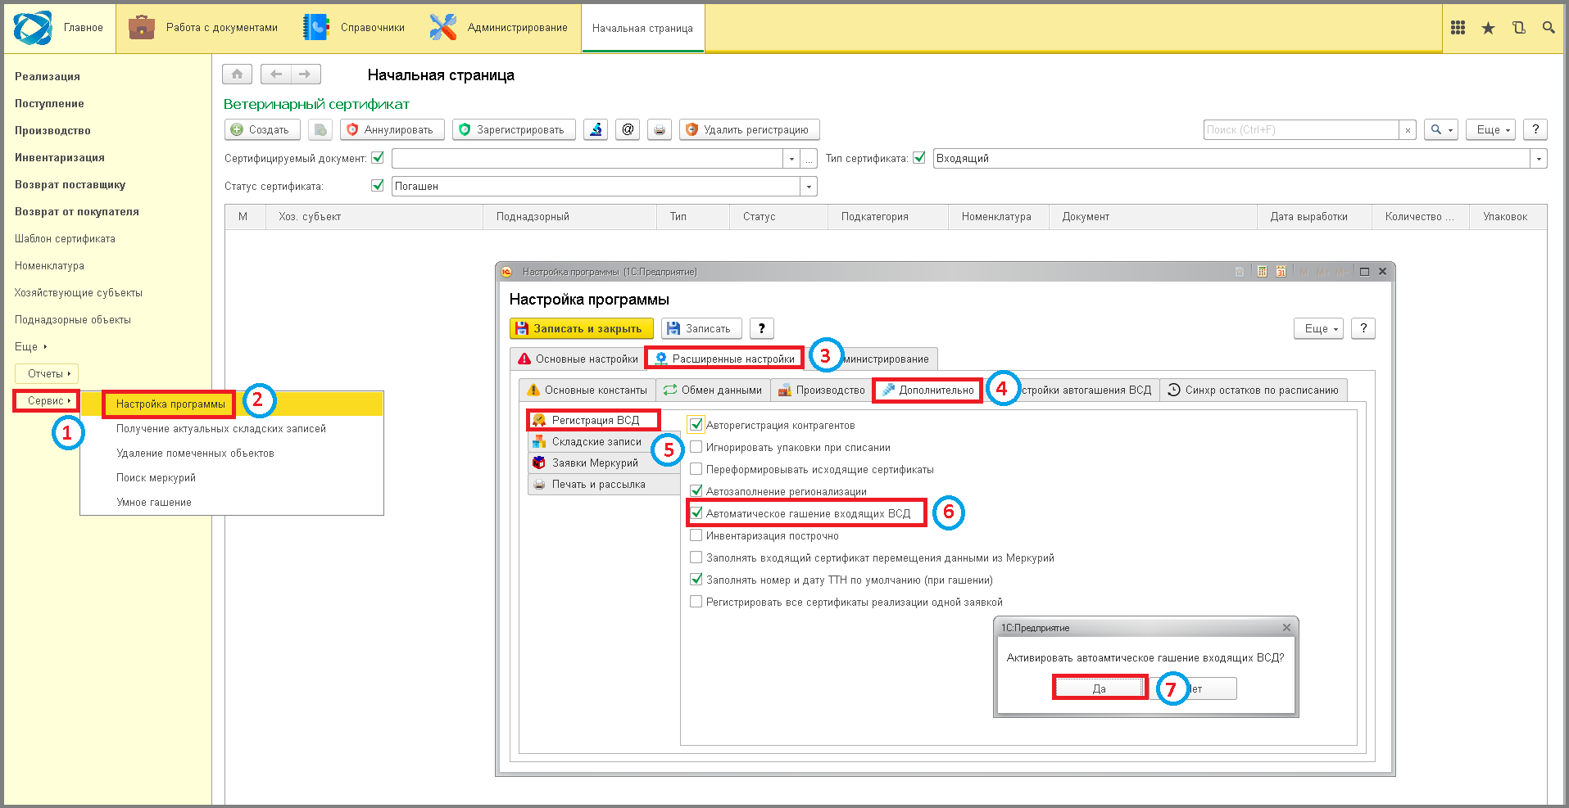Open the Справочники section
This screenshot has width=1569, height=808.
pos(354,28)
